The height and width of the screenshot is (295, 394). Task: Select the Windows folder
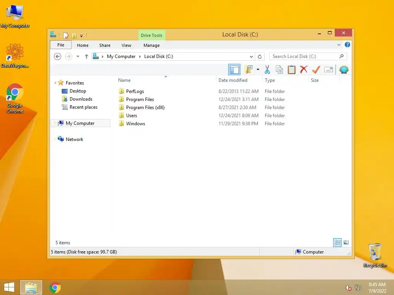(x=135, y=123)
